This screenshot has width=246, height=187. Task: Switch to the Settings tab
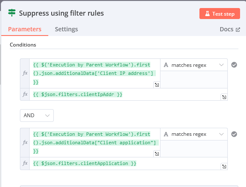pyautogui.click(x=66, y=29)
